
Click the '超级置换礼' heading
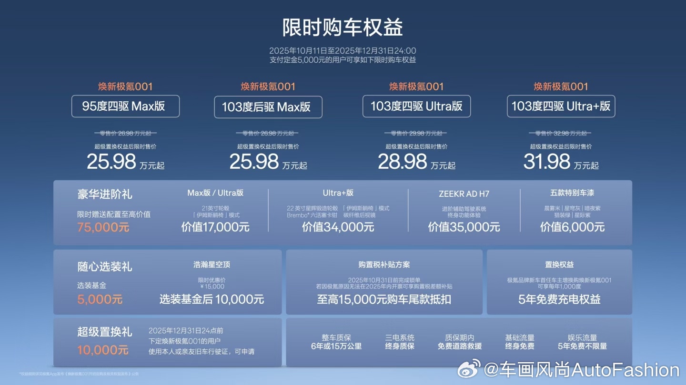coord(105,332)
